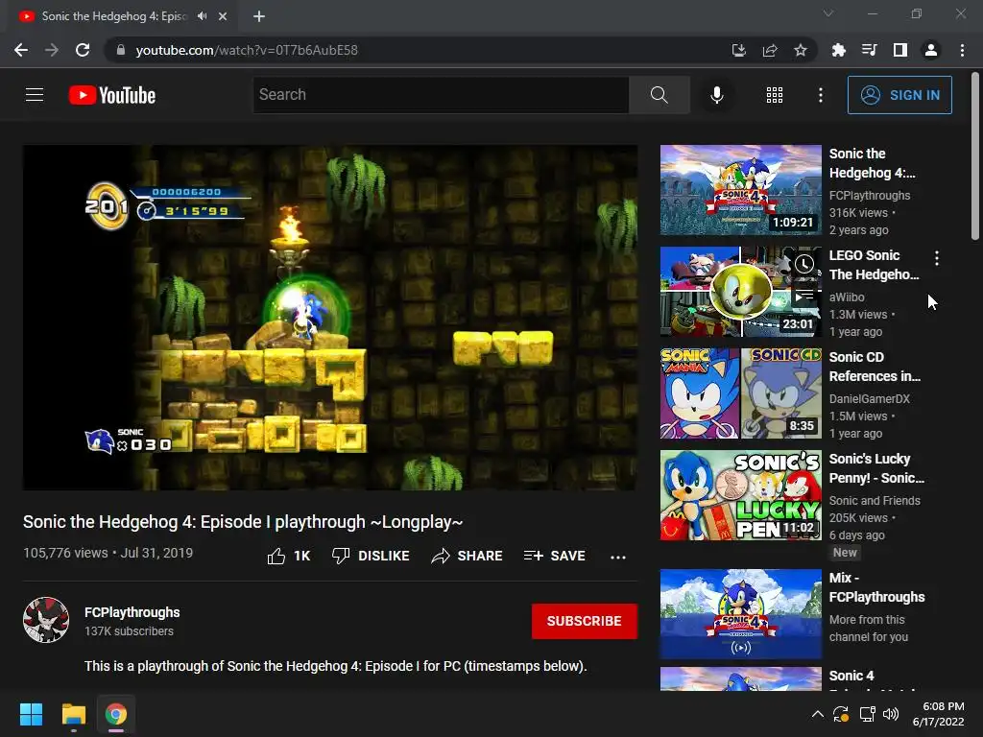This screenshot has height=737, width=983.
Task: Click sync update icon in system tray
Action: [841, 714]
